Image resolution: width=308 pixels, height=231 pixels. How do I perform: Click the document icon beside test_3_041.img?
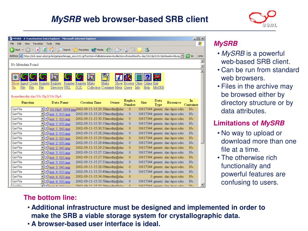pyautogui.click(x=47, y=167)
